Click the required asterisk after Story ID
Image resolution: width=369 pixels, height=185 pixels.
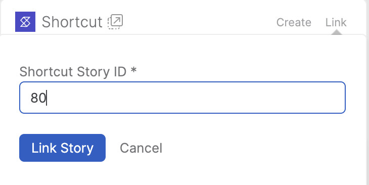133,70
